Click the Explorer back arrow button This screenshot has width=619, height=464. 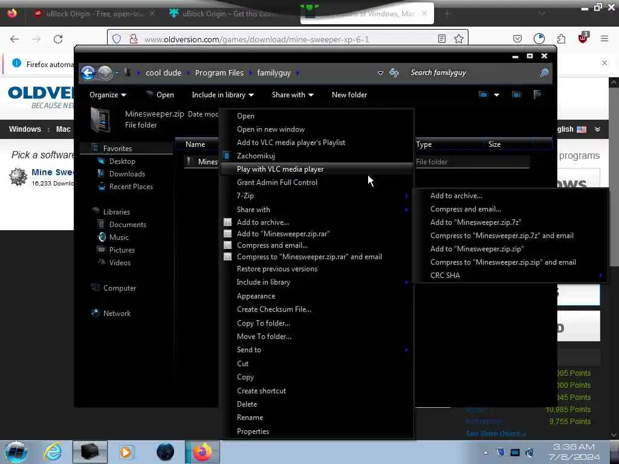88,73
